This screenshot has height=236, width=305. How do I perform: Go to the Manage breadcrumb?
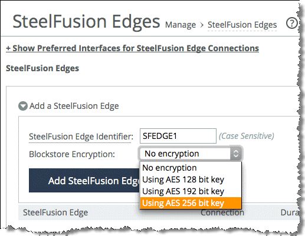181,25
